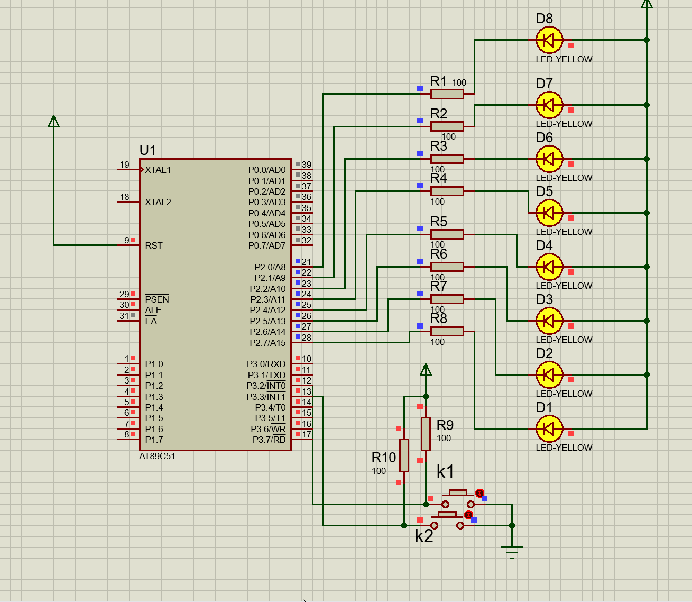
Task: Click LED D3 symbol
Action: pyautogui.click(x=549, y=321)
